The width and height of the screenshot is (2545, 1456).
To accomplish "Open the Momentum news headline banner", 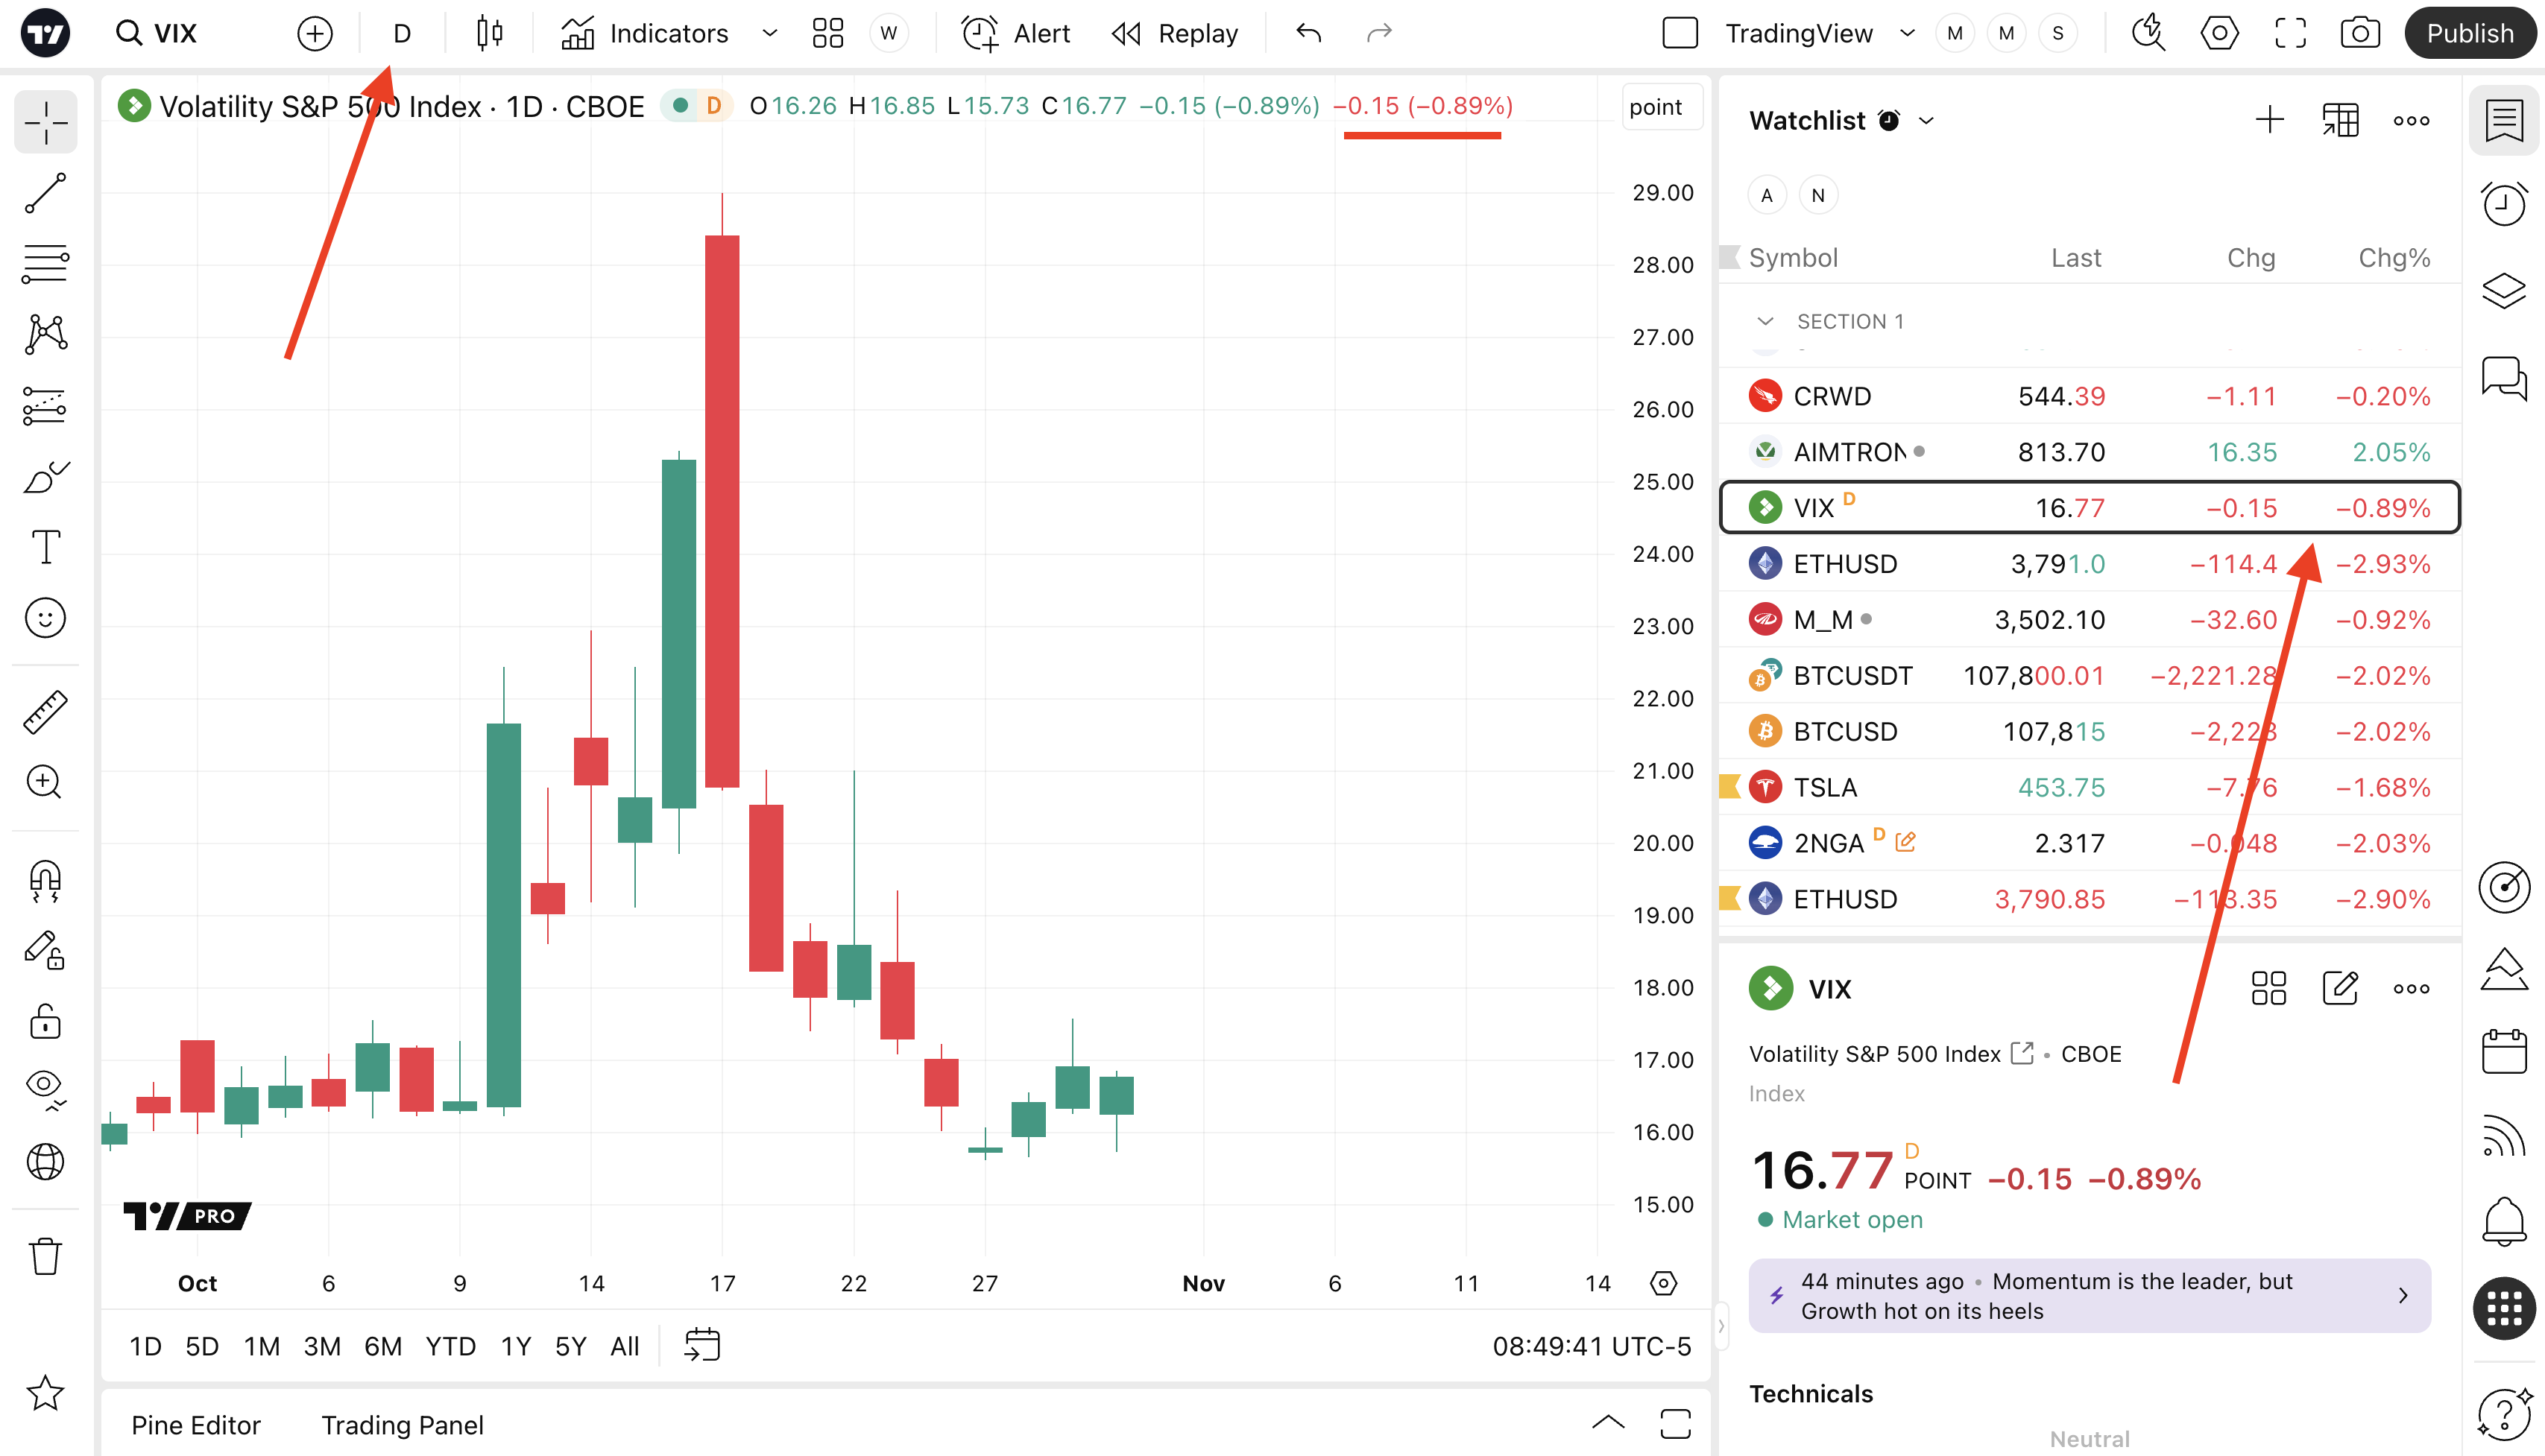I will click(x=2089, y=1295).
